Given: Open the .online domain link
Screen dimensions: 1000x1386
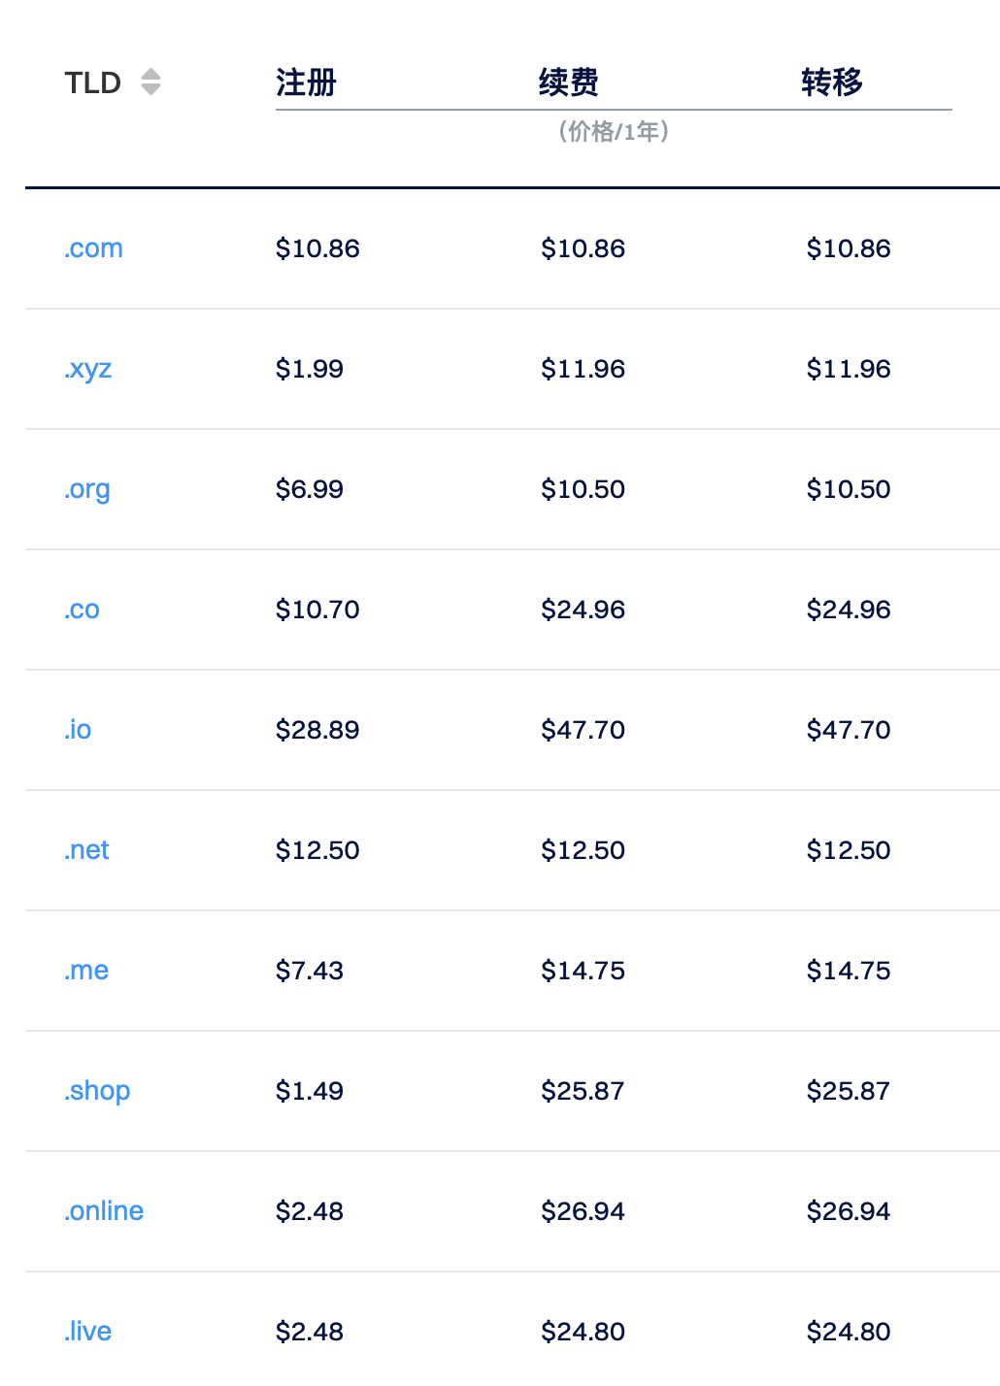Looking at the screenshot, I should click(104, 1211).
